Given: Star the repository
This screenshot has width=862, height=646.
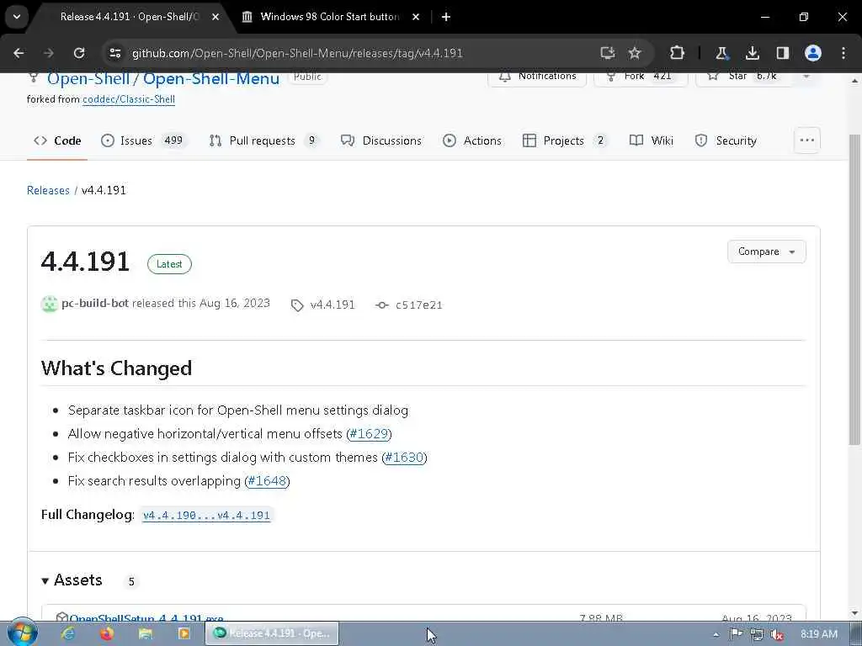Looking at the screenshot, I should coord(744,77).
